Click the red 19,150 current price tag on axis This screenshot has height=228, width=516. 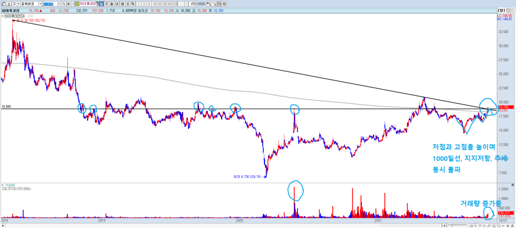click(505, 107)
